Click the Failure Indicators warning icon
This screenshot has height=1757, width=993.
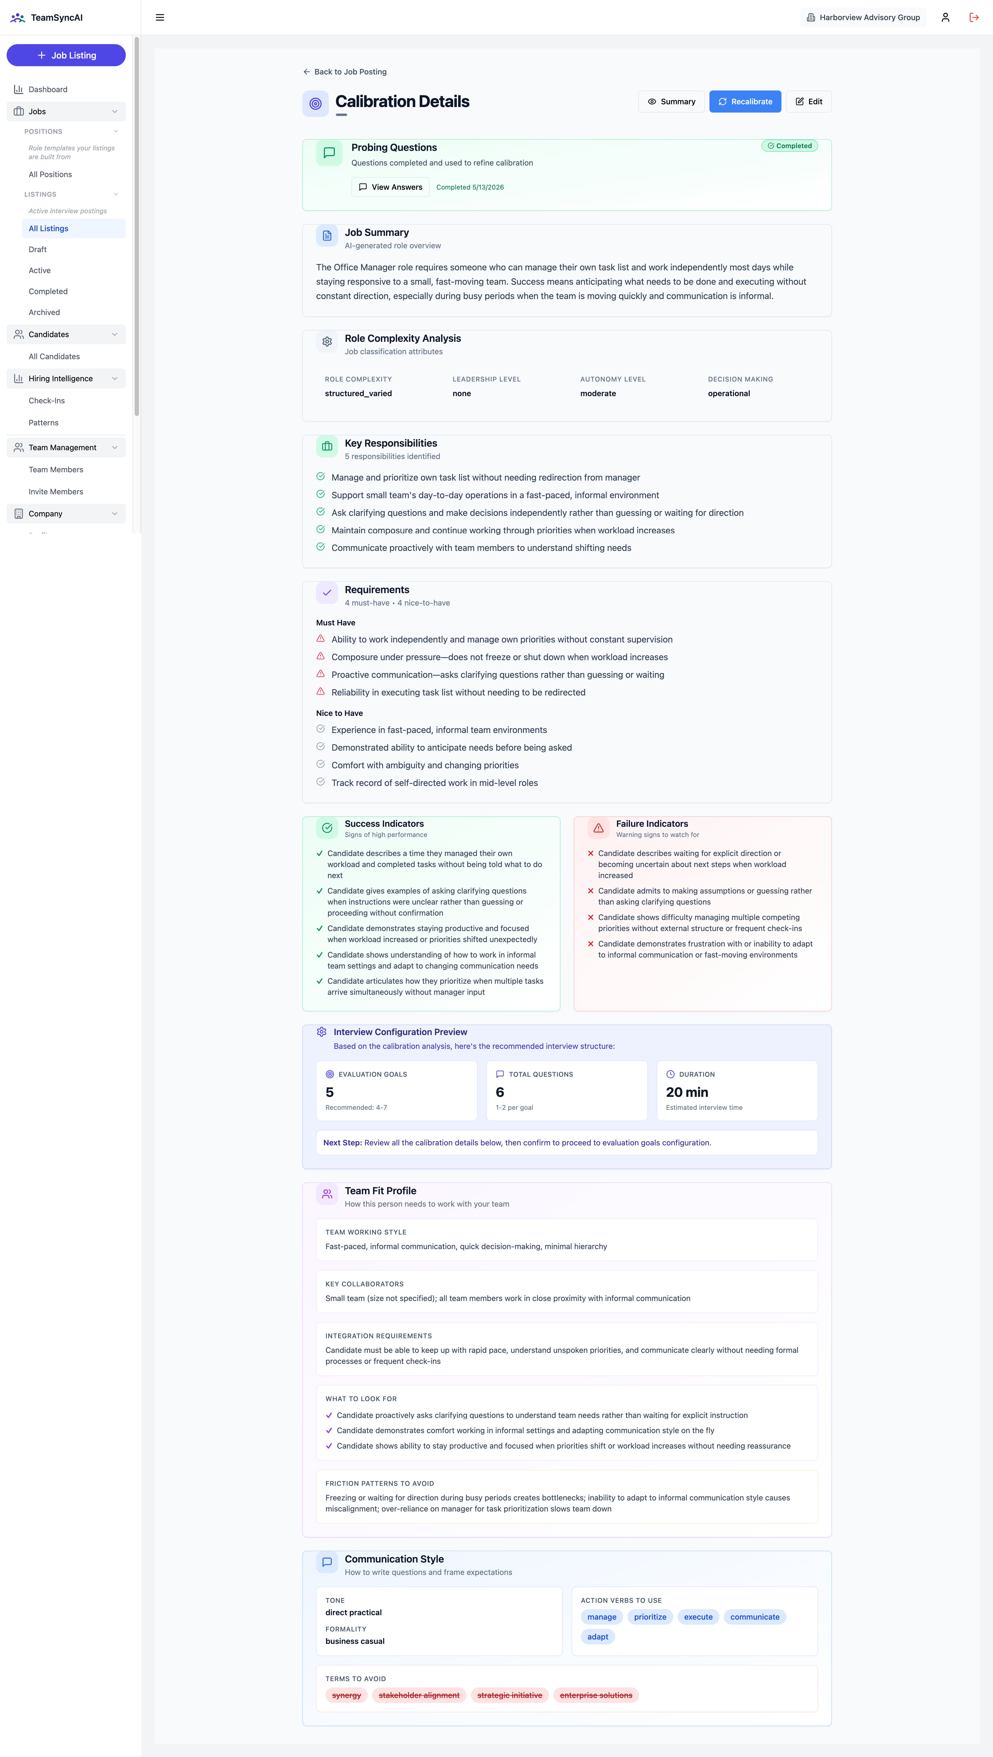pyautogui.click(x=599, y=828)
